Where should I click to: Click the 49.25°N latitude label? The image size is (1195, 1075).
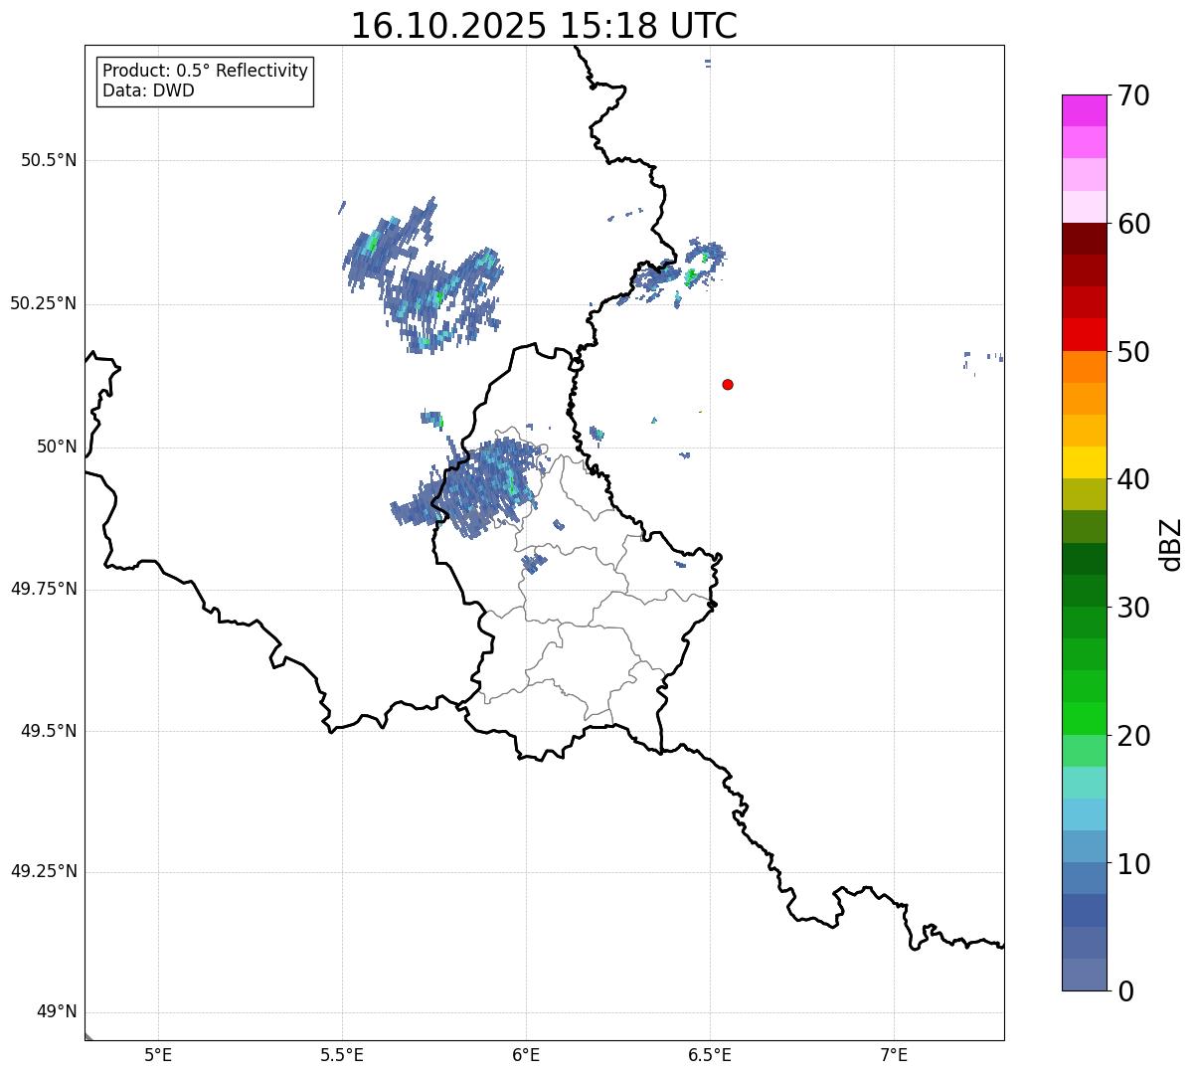(x=44, y=871)
